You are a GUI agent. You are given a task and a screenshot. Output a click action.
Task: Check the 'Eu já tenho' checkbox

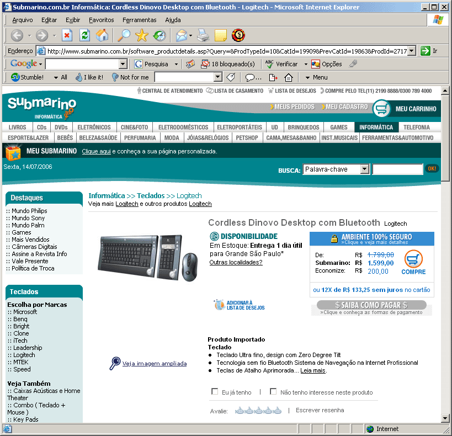pos(215,392)
